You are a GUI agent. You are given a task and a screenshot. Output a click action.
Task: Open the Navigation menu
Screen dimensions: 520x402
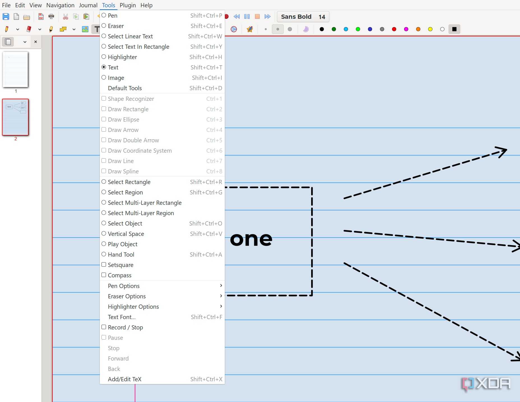click(60, 5)
